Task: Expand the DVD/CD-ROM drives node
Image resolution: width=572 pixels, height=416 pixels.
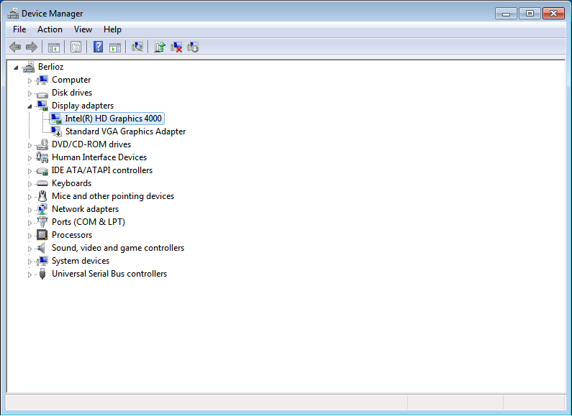Action: [29, 145]
